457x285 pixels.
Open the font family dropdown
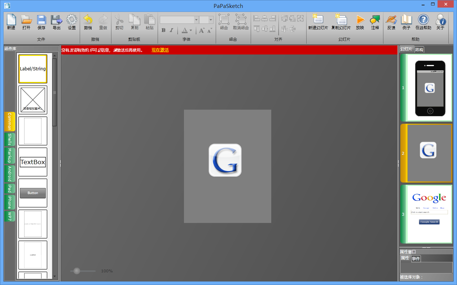coord(197,20)
